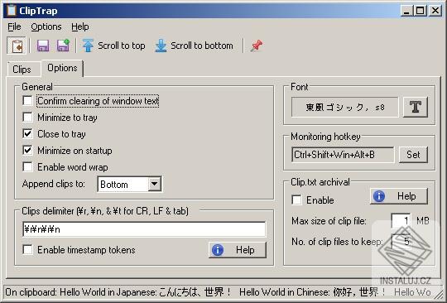Click the ClipTrap title bar app icon
Viewport: 447px width, 303px height.
(x=12, y=10)
